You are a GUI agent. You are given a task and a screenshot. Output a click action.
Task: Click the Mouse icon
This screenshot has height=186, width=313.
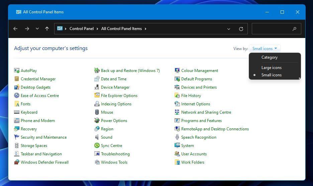[97, 112]
